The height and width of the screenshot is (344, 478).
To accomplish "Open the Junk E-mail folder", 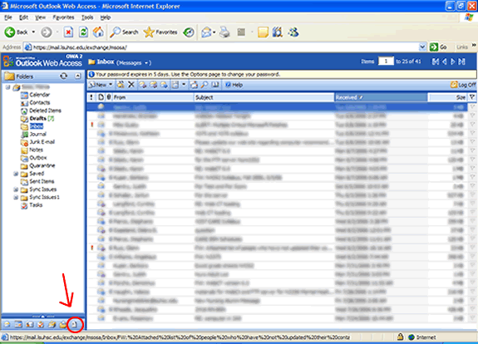I will click(42, 142).
